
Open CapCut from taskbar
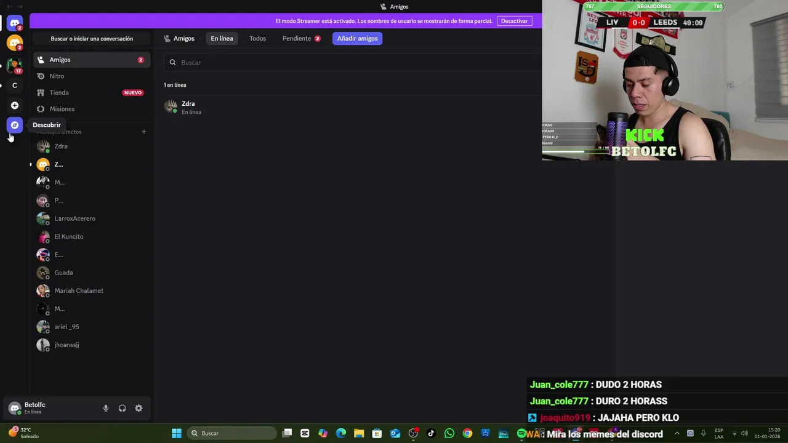tap(305, 433)
